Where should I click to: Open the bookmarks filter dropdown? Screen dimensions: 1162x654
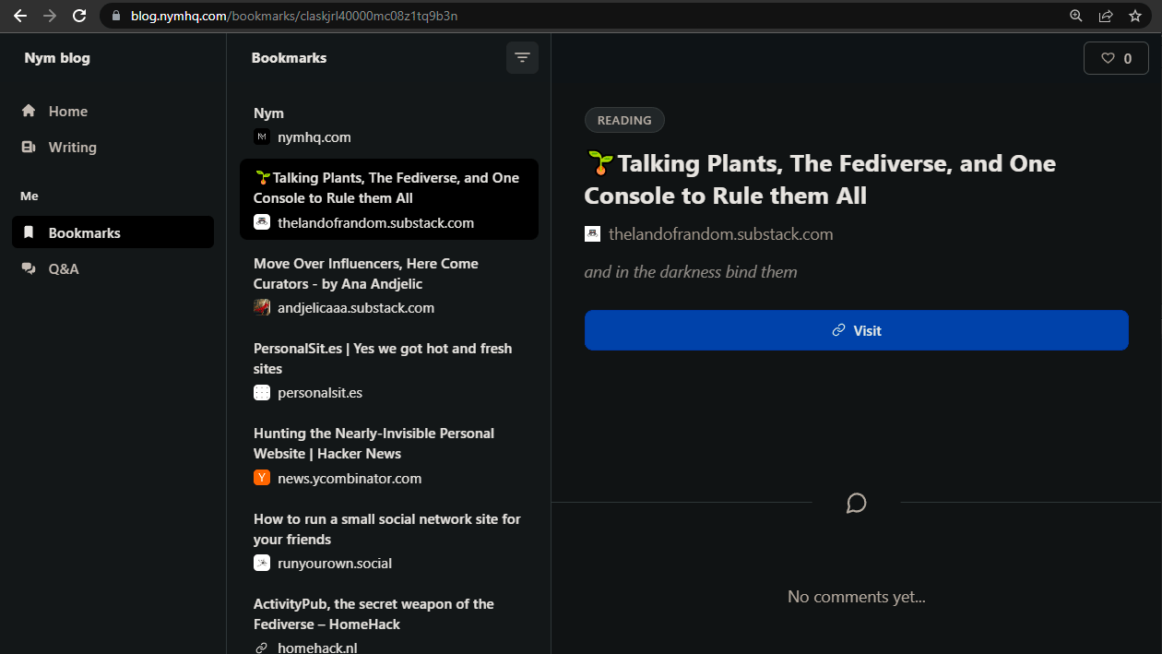(x=522, y=58)
